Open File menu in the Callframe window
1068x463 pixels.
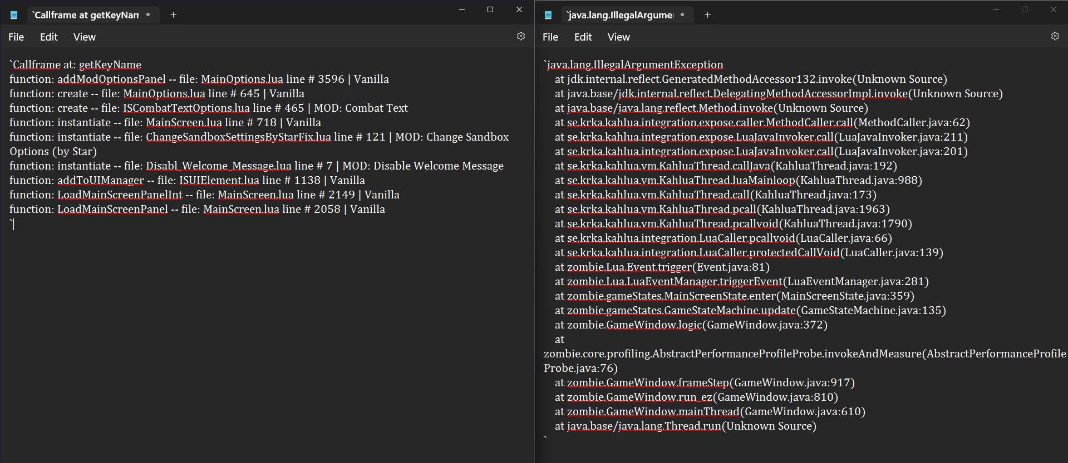click(x=16, y=37)
